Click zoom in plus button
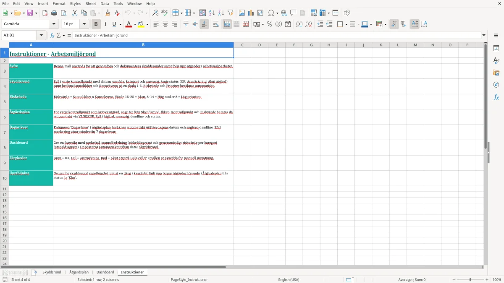Viewport: 504px width, 283px height. (487, 280)
